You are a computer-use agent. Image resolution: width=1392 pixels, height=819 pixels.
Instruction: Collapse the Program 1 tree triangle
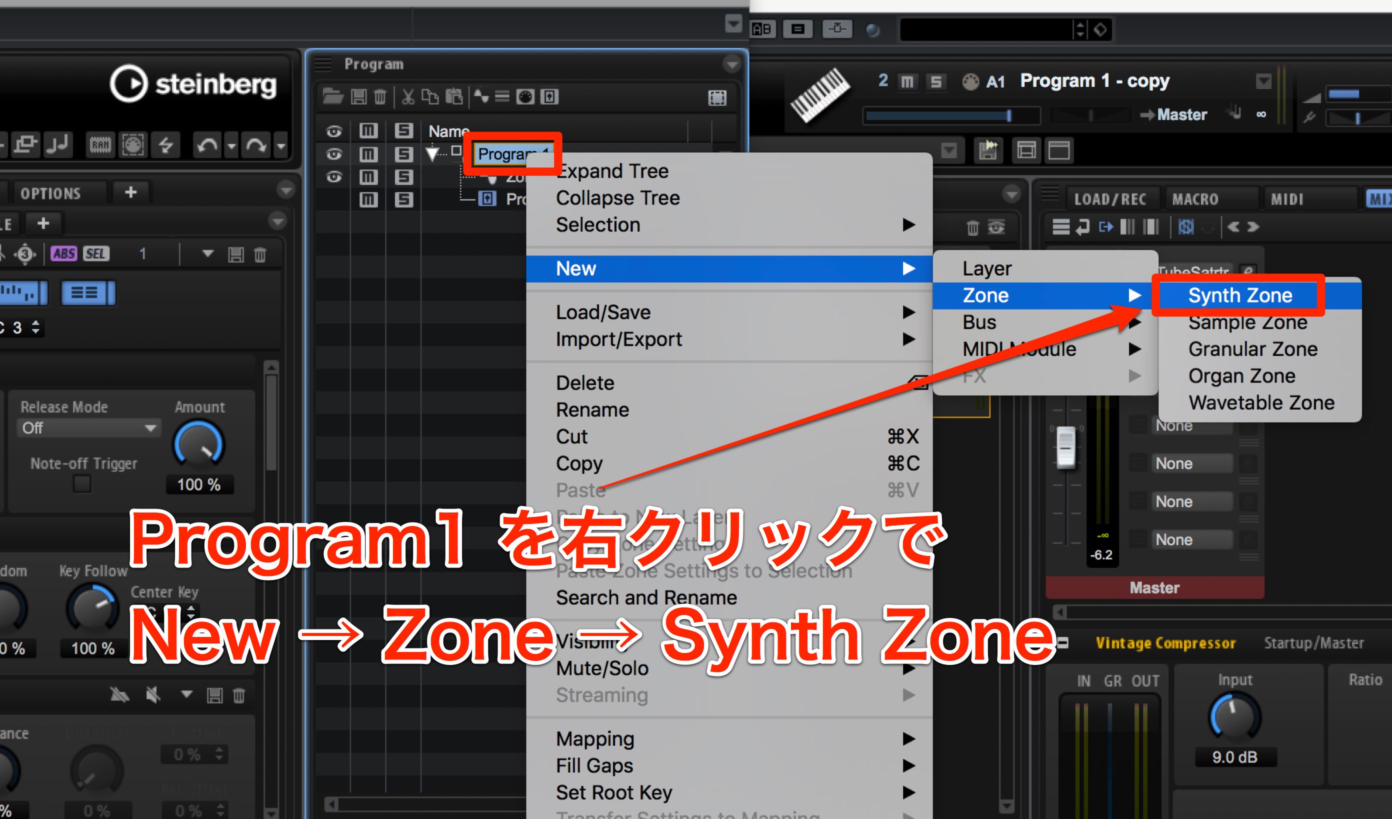[x=432, y=154]
